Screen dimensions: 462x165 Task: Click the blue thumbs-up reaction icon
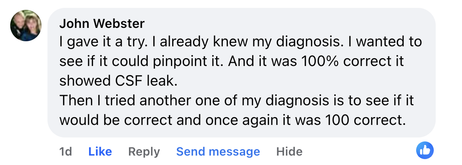point(425,151)
